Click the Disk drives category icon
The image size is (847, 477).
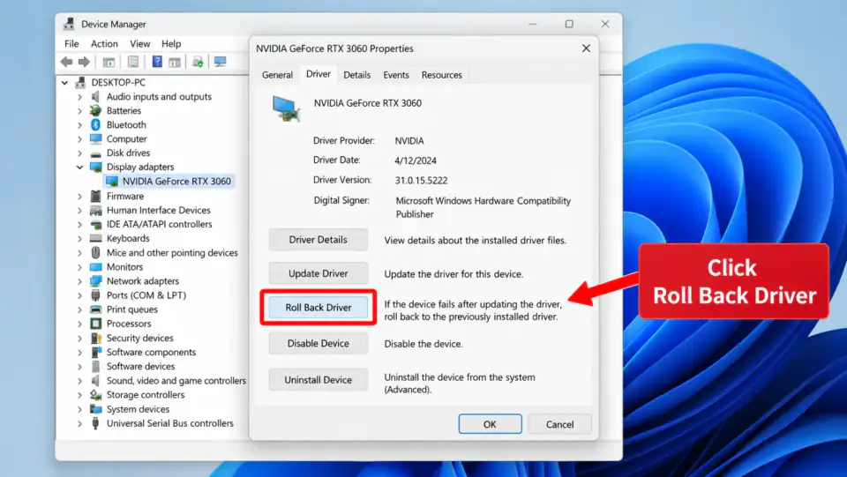click(95, 153)
